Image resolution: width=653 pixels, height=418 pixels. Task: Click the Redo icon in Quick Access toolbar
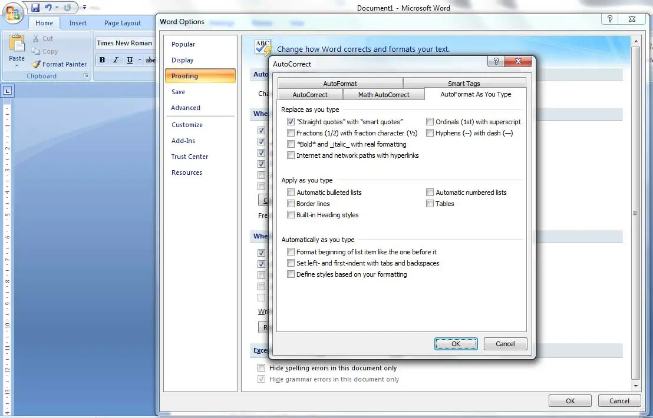[x=67, y=8]
